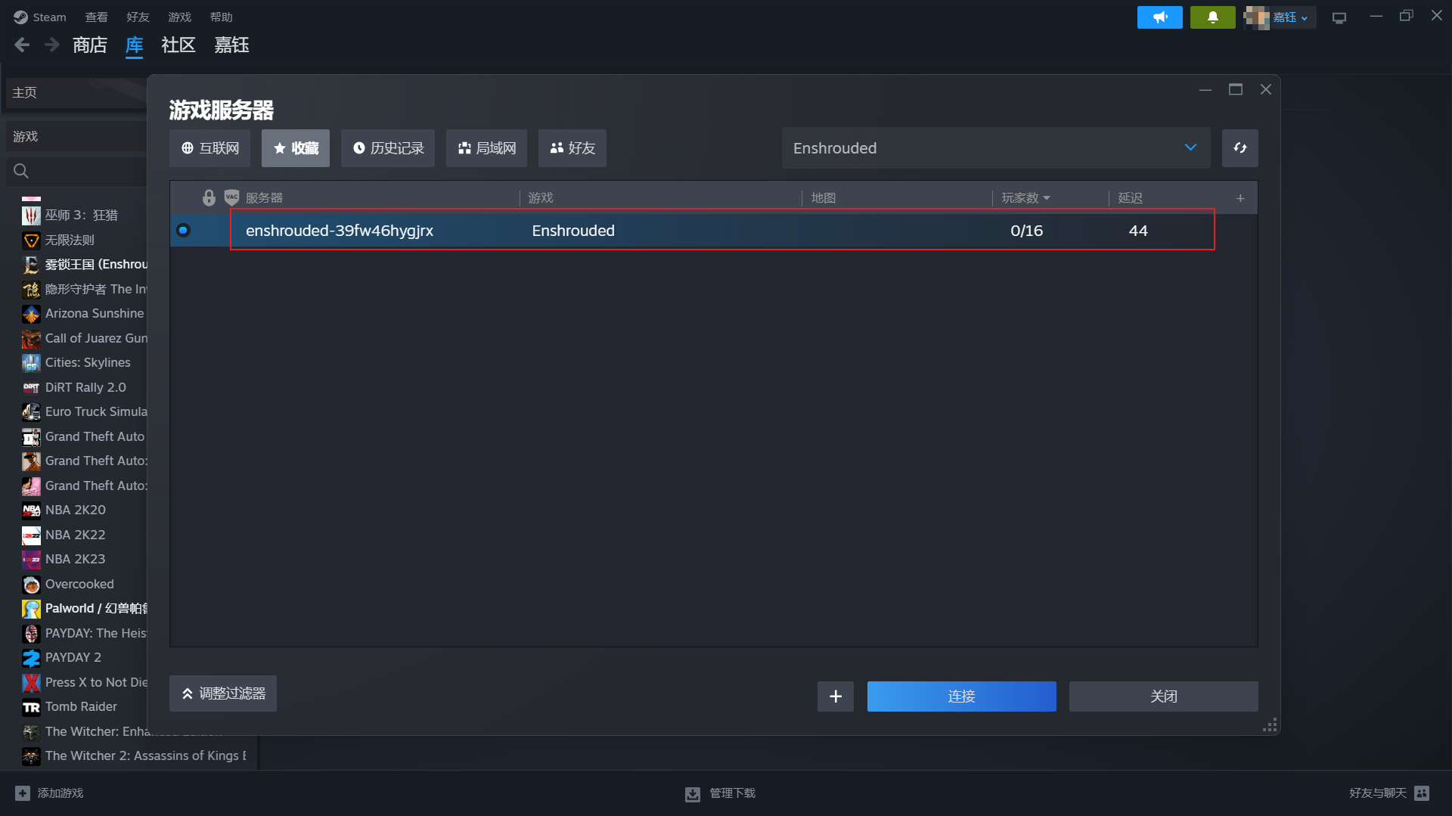Open 管理下载 downloads manager
The width and height of the screenshot is (1452, 816).
721,793
